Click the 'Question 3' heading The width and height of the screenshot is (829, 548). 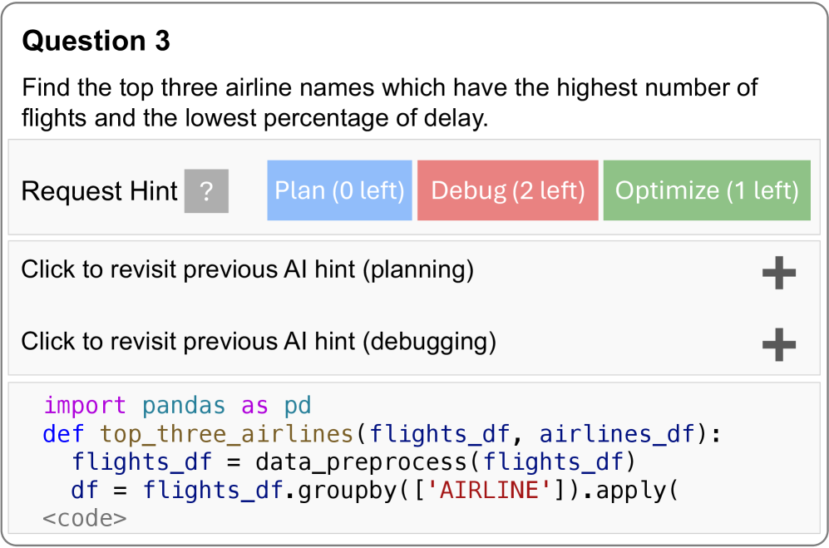96,41
